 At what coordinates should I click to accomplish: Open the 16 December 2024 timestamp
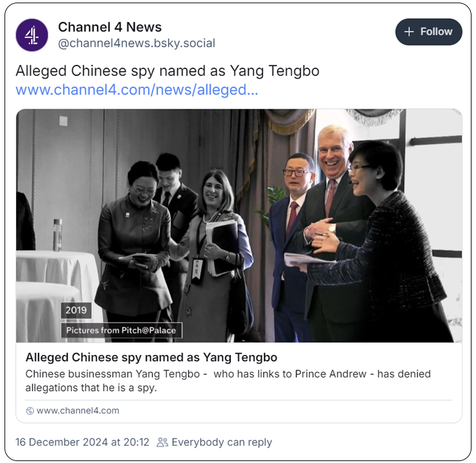coord(82,442)
